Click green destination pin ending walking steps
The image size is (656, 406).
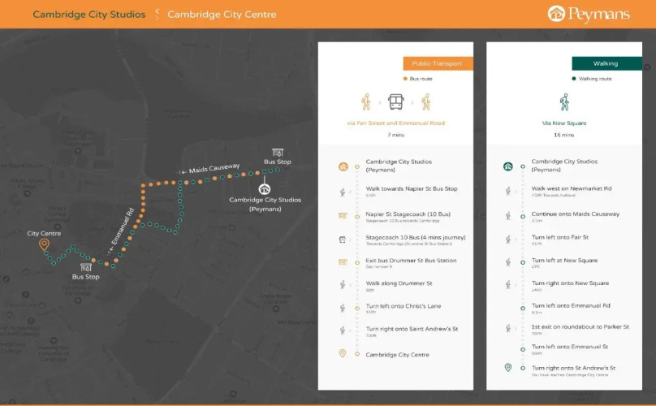pos(508,367)
